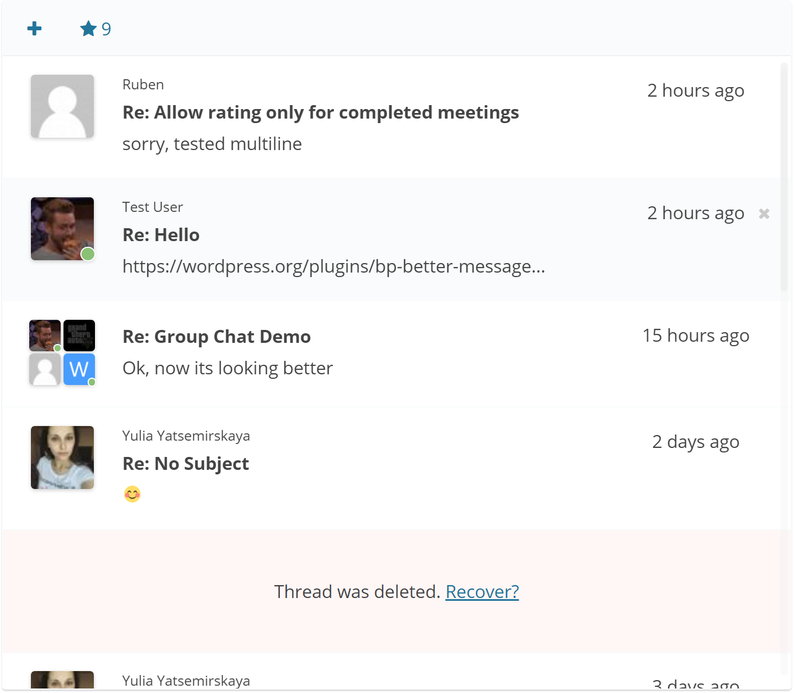The height and width of the screenshot is (693, 794).
Task: Open the "Re: Hello" thread
Action: coord(161,235)
